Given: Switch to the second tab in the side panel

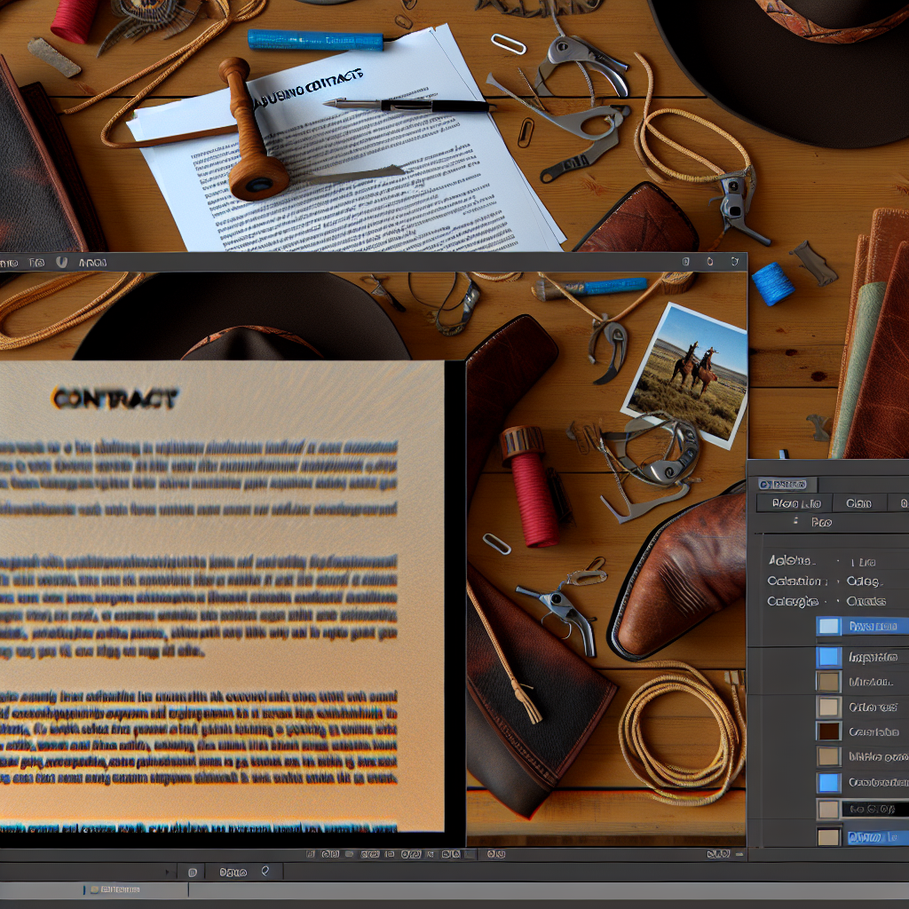Looking at the screenshot, I should pos(858,503).
